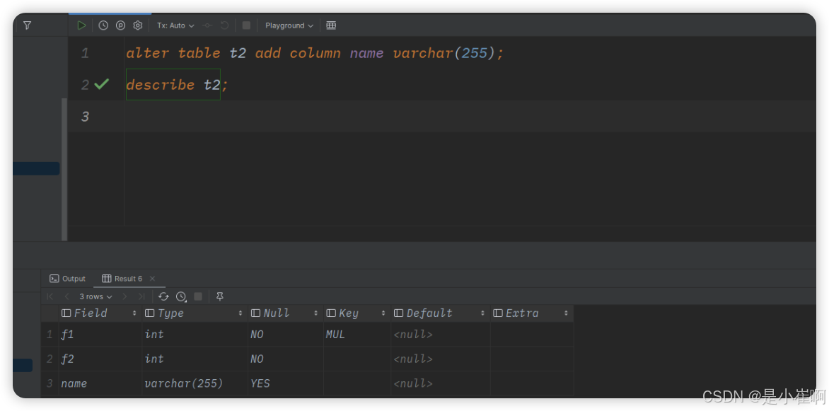
Task: Reload result data with refresh icon
Action: click(164, 296)
